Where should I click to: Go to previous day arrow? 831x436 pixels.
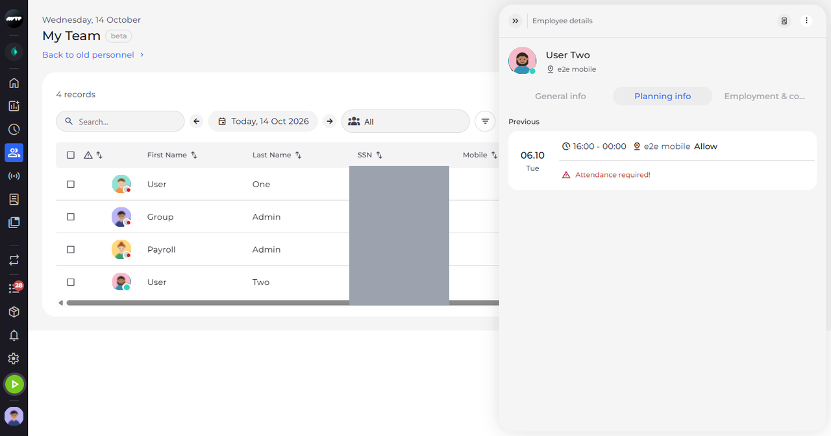pos(197,121)
